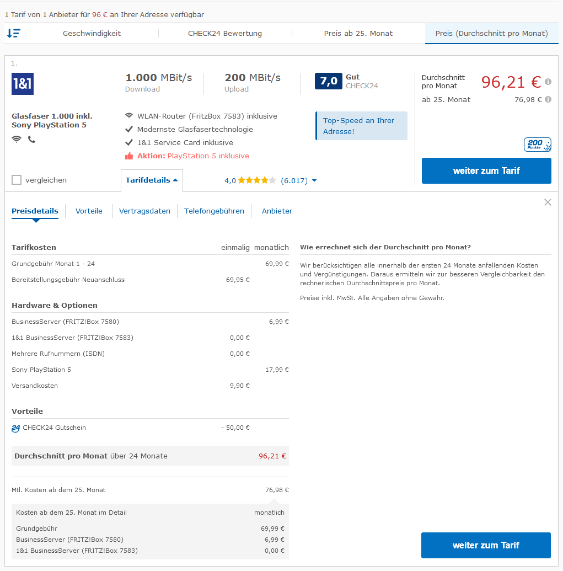
Task: Click the 1&1 provider logo
Action: pyautogui.click(x=23, y=84)
